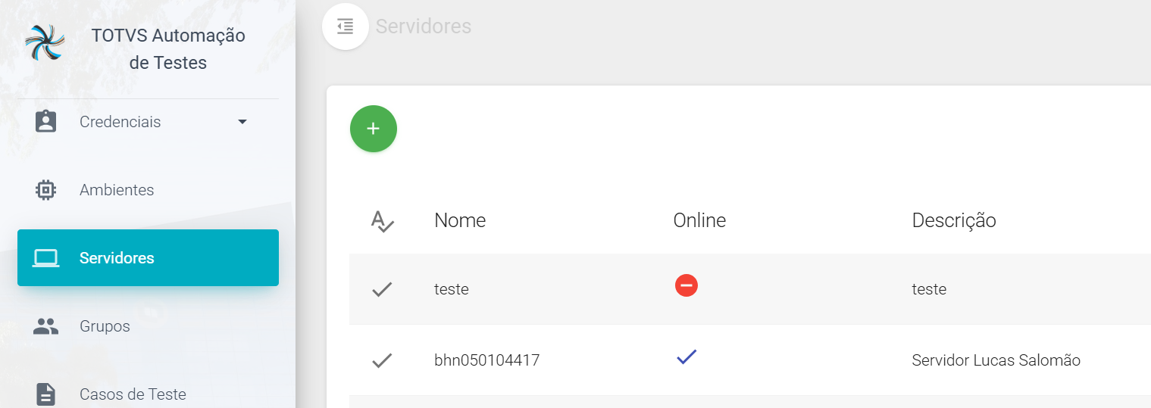Screen dimensions: 1151x408
Task: Click the blue online checkmark for bhn050104417
Action: 687,357
